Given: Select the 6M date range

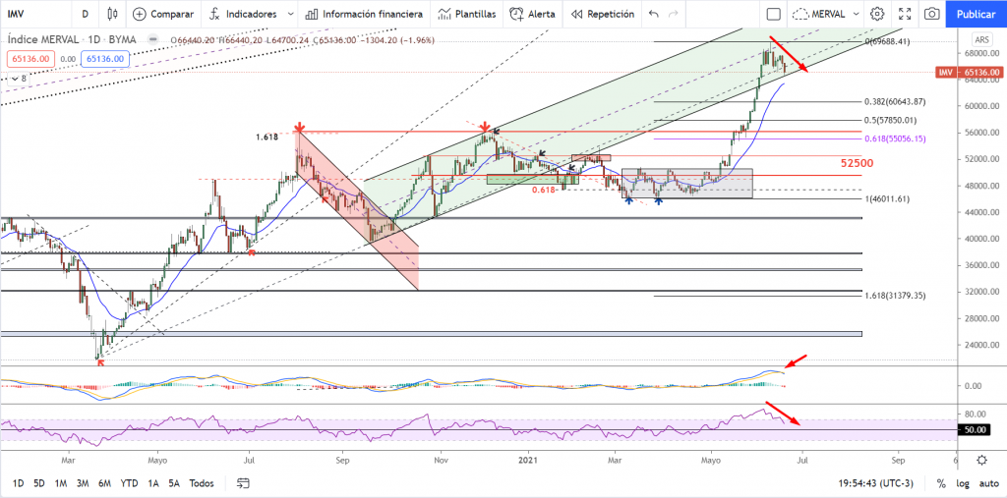Looking at the screenshot, I should pos(104,482).
